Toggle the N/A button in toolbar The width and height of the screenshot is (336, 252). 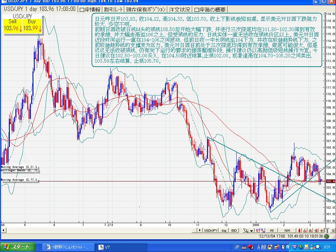[x=287, y=231]
